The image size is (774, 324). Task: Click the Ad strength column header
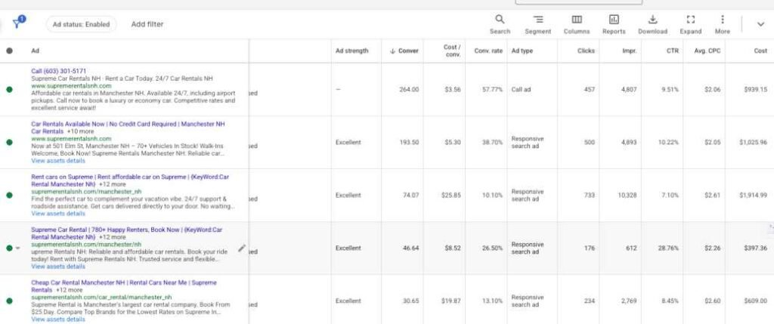pyautogui.click(x=351, y=51)
